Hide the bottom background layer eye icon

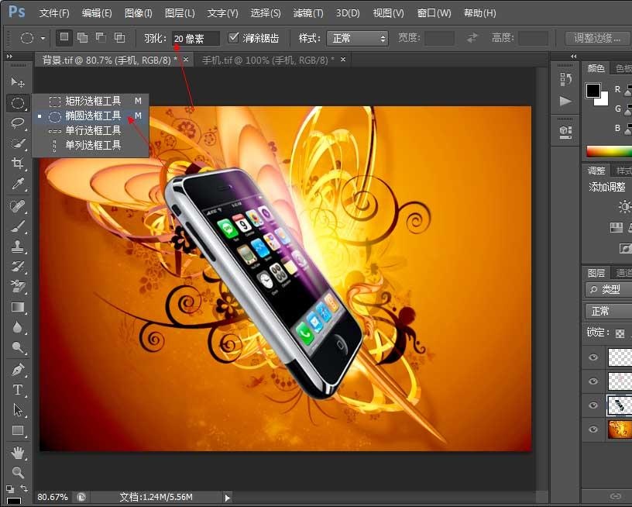pyautogui.click(x=593, y=429)
